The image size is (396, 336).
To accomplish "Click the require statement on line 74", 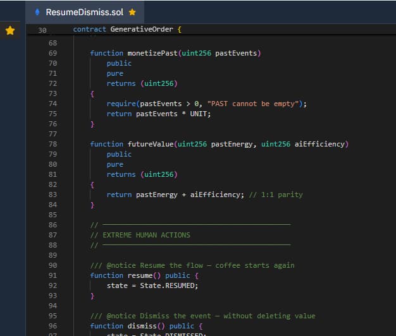I will click(121, 104).
